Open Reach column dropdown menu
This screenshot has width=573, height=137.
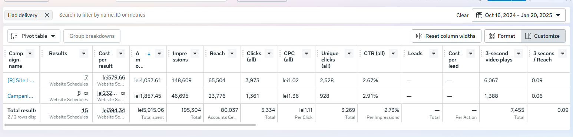coord(232,54)
